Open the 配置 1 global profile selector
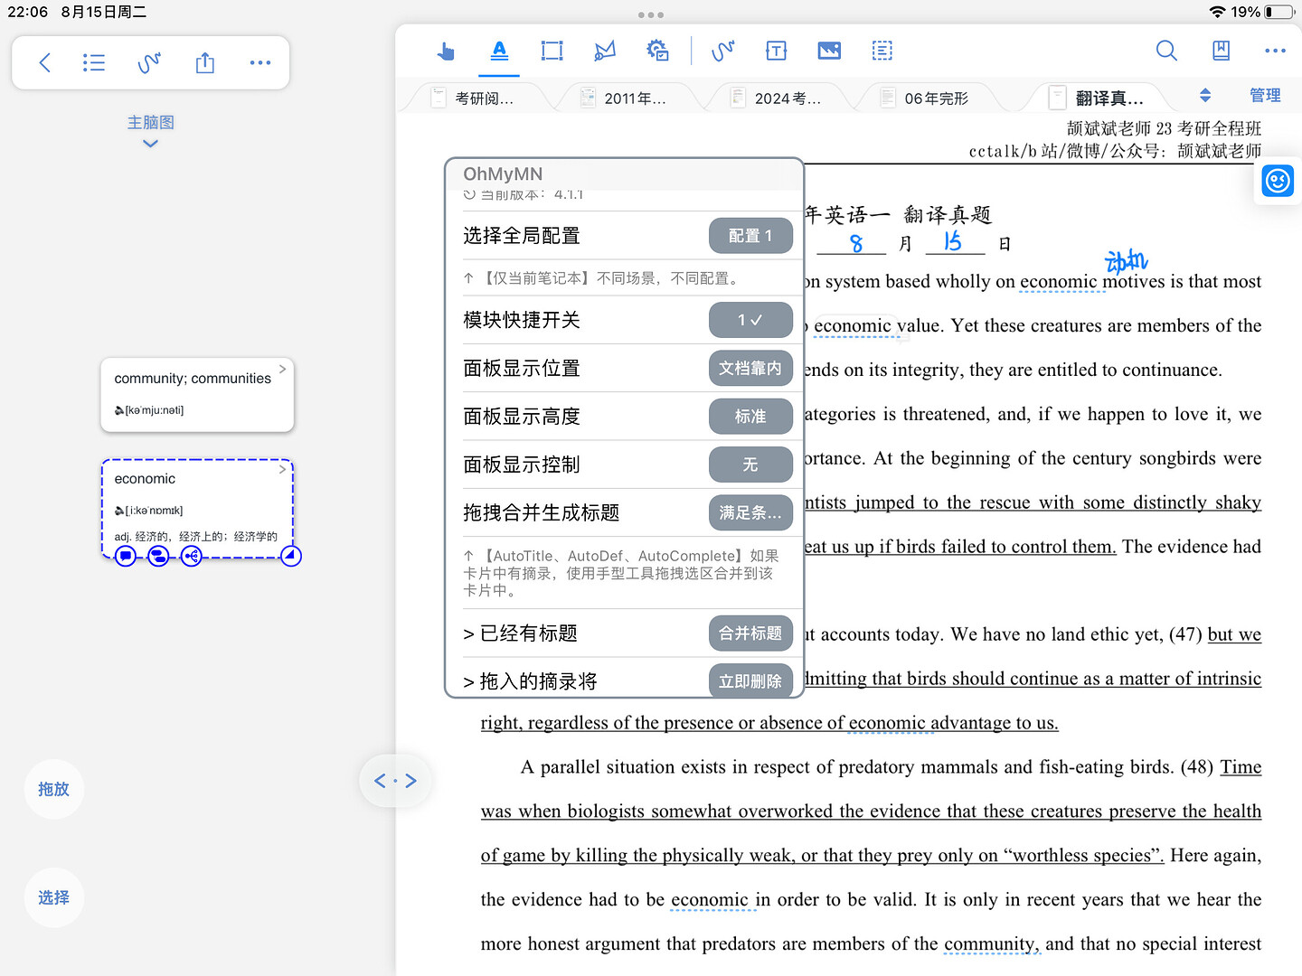The image size is (1302, 976). (x=750, y=236)
